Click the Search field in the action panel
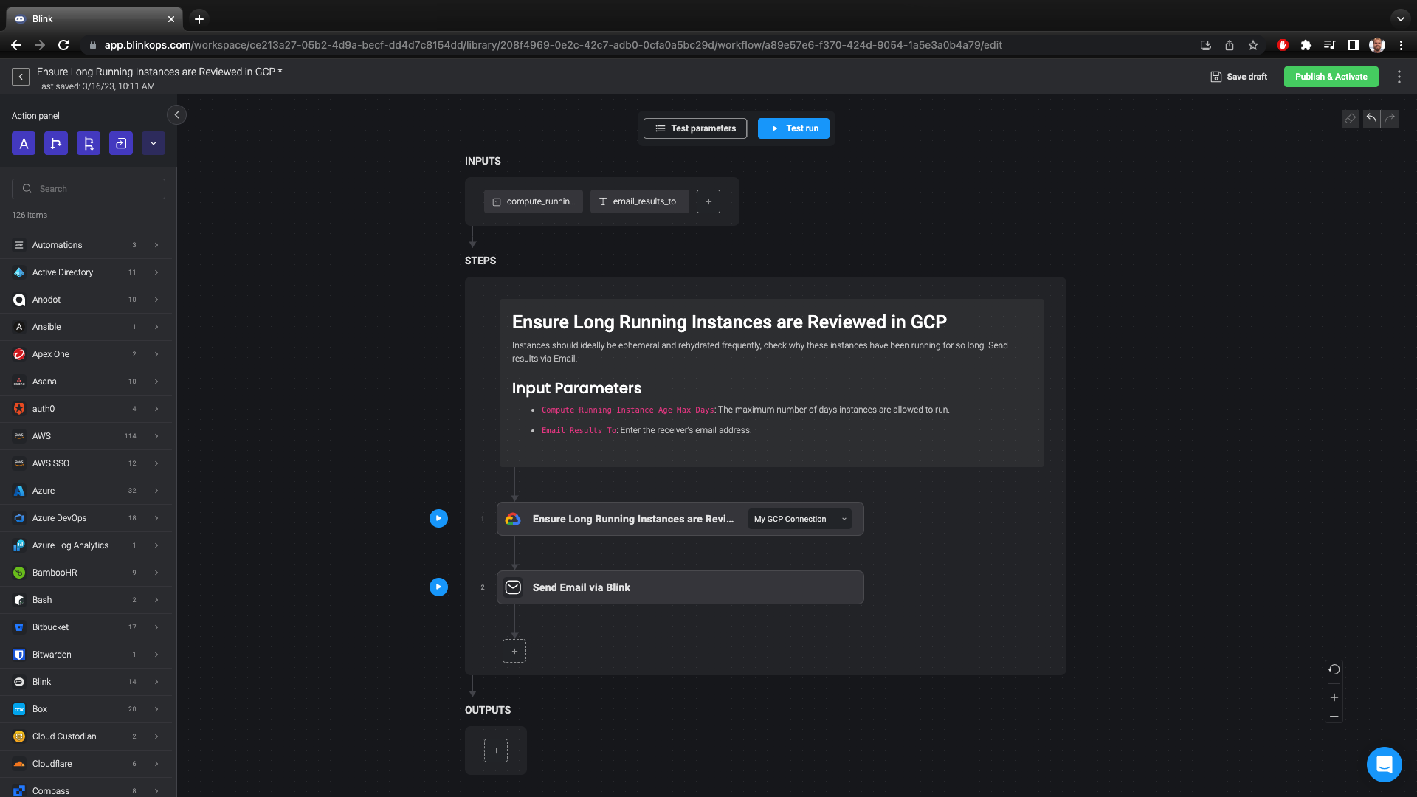The width and height of the screenshot is (1417, 797). tap(89, 188)
